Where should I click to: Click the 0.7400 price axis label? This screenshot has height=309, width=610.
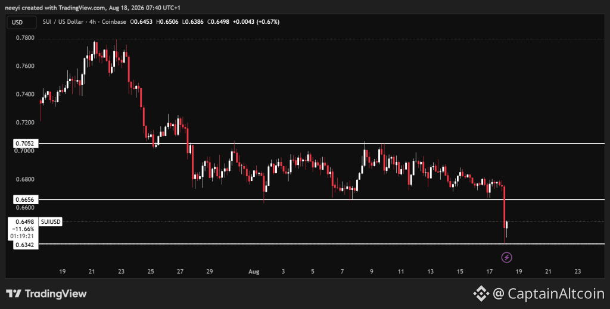pyautogui.click(x=25, y=95)
